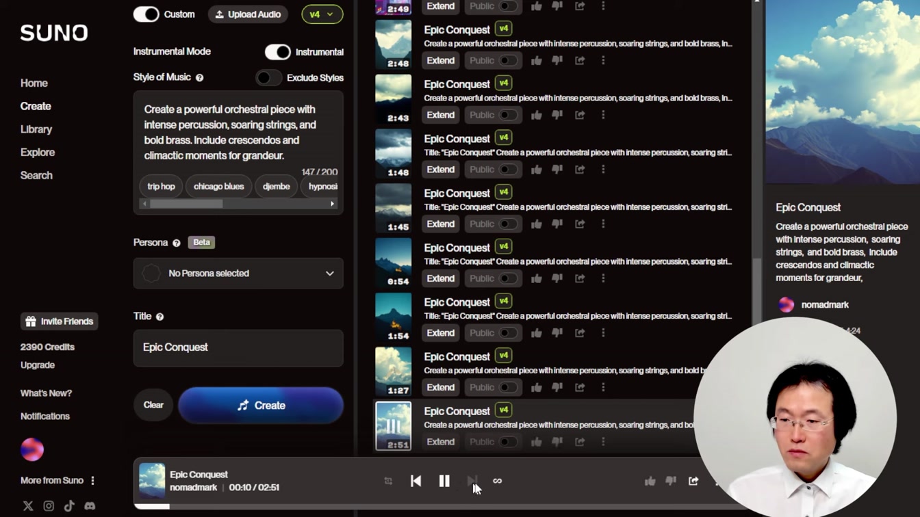Copy song link icon in player bar
920x517 pixels.
(x=498, y=481)
